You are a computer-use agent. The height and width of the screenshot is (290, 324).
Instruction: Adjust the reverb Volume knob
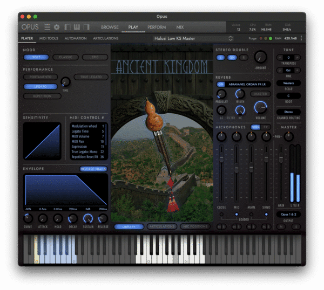pyautogui.click(x=261, y=107)
